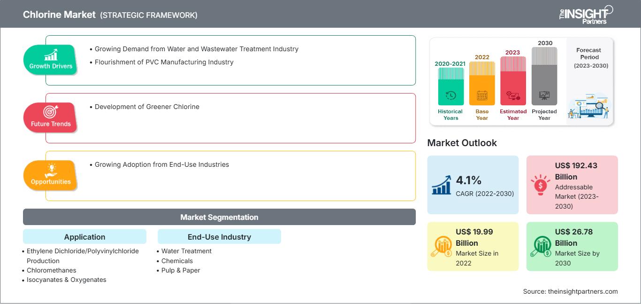
Task: Click the Market Size in 2022 icon
Action: coord(442,247)
